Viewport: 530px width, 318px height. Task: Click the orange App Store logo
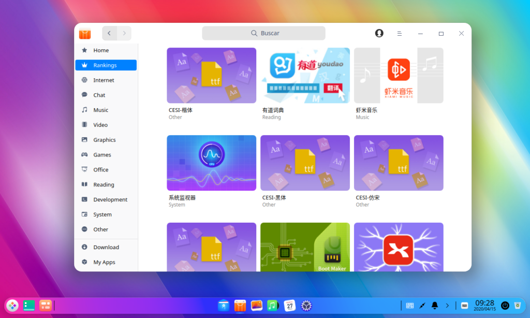coord(85,33)
